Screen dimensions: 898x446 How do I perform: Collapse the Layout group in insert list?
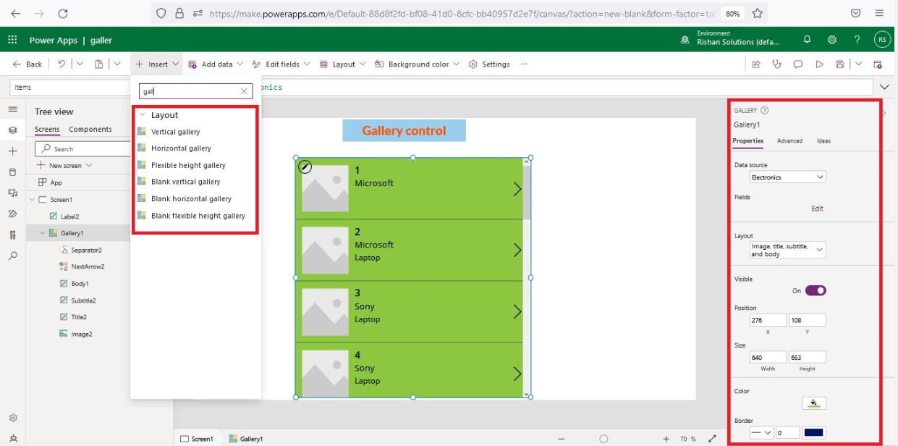click(143, 115)
